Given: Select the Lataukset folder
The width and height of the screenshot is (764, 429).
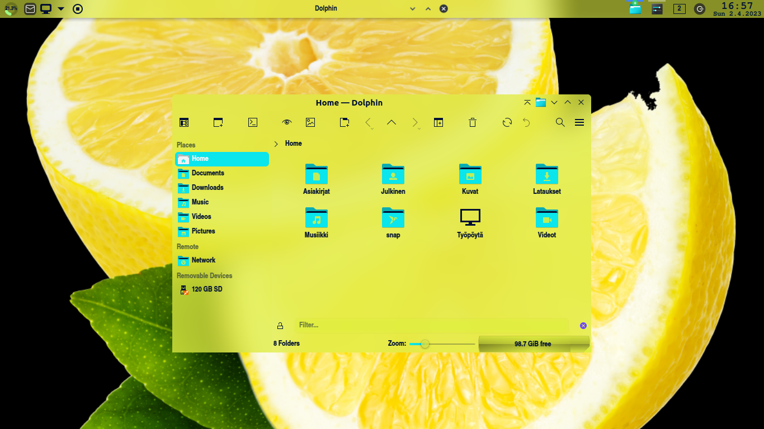Looking at the screenshot, I should pos(547,179).
